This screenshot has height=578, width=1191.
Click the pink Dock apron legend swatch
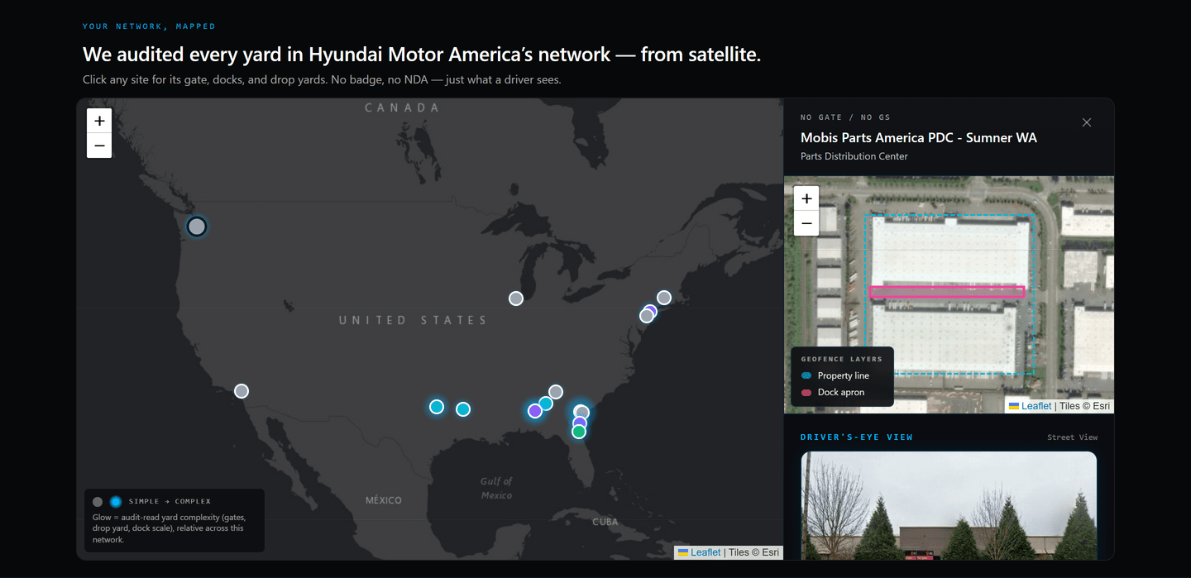point(806,392)
